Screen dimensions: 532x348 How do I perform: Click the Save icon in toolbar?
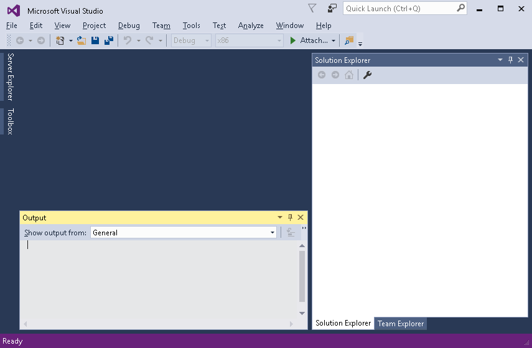pos(95,40)
